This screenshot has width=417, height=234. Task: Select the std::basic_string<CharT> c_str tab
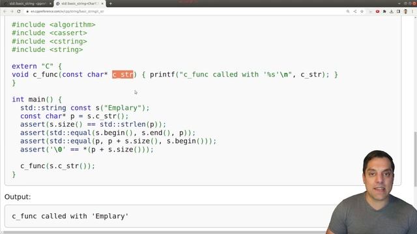79,4
